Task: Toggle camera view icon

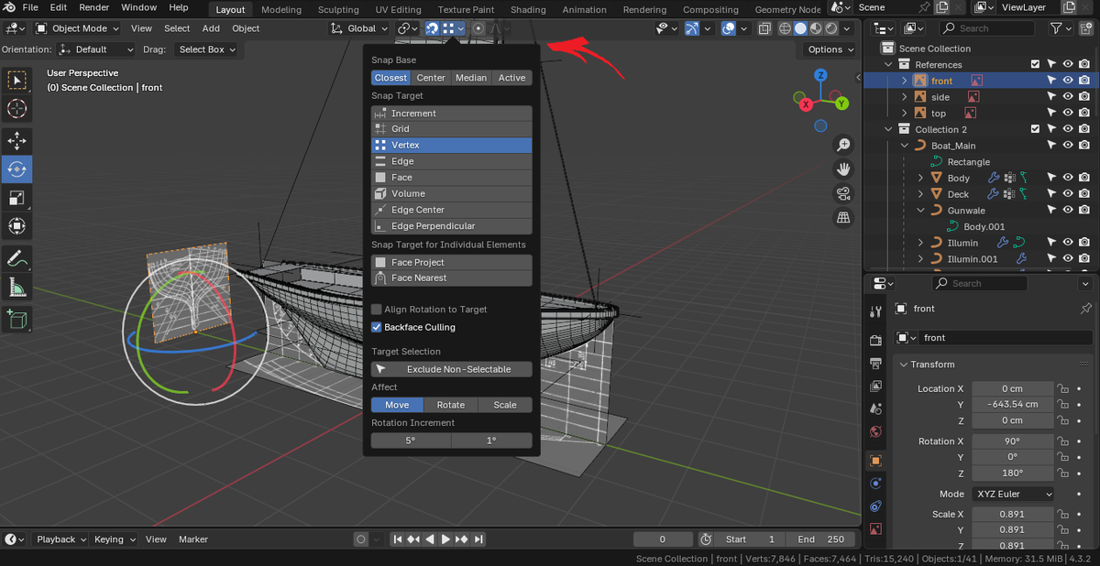Action: coord(843,193)
